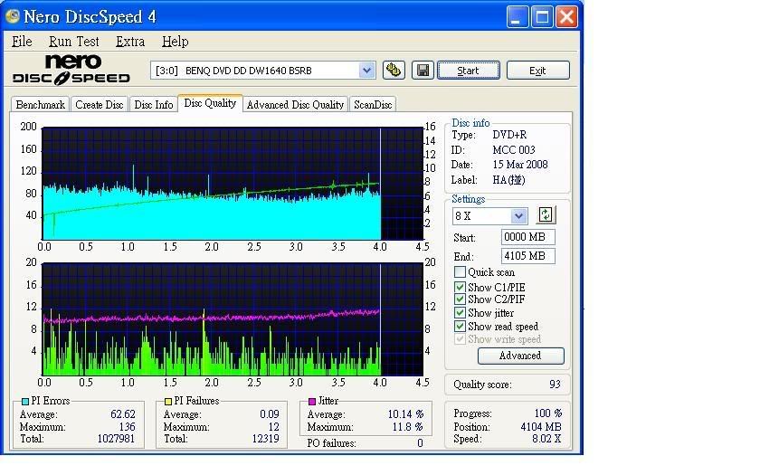
Task: Click Jitter maximum value 11.8 %
Action: point(408,427)
